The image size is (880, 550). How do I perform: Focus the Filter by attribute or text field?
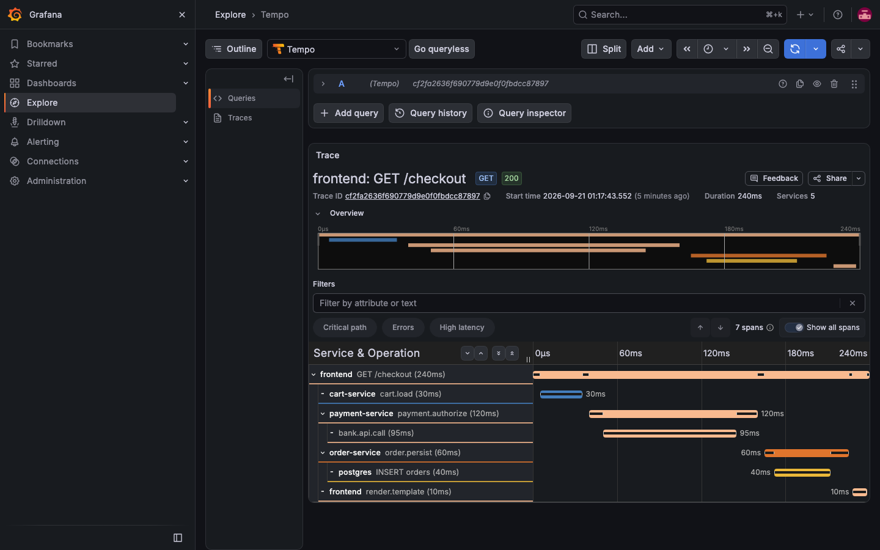tap(577, 303)
